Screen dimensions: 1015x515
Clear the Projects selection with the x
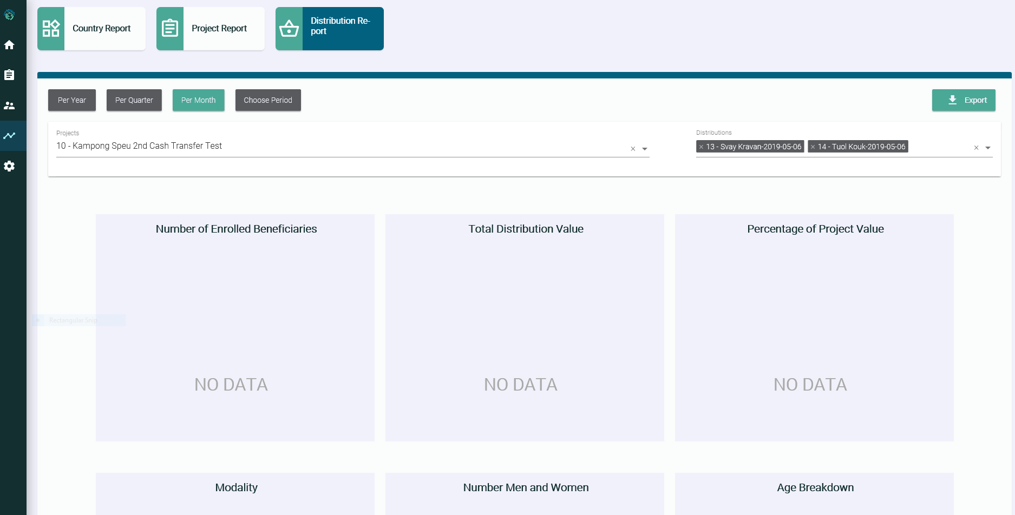[632, 148]
